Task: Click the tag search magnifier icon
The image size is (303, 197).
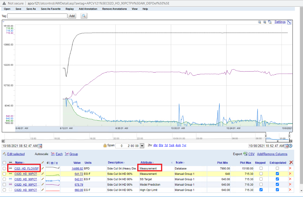Action: [x=84, y=16]
